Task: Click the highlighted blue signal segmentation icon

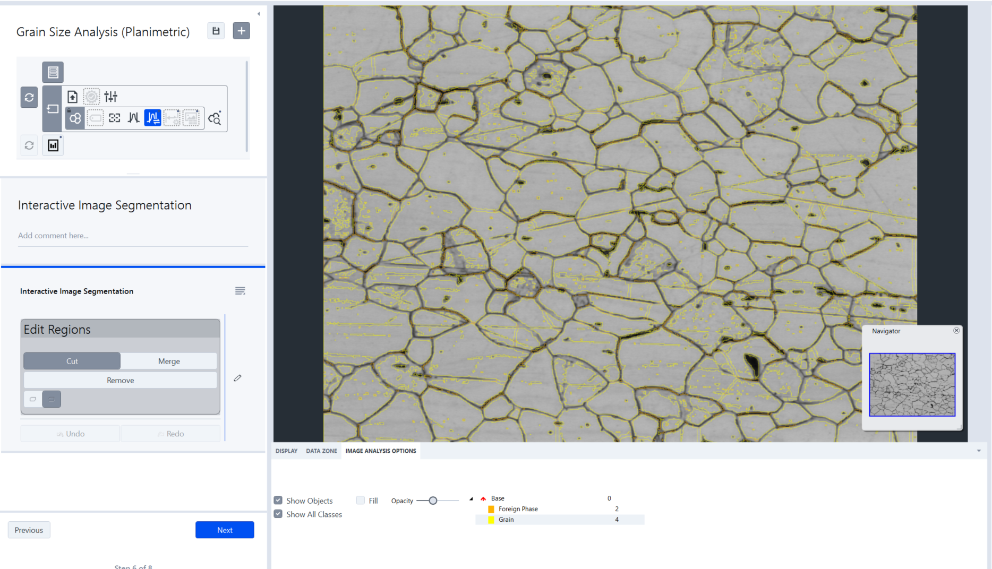Action: click(x=152, y=118)
